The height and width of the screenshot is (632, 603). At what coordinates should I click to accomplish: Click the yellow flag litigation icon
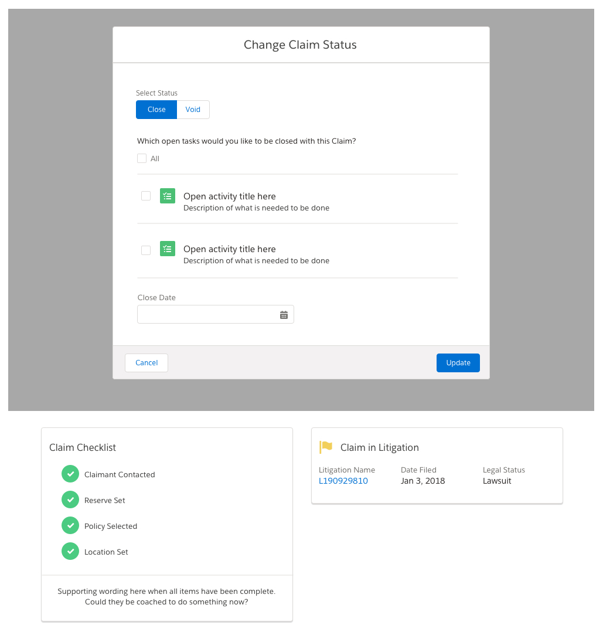[x=326, y=447]
